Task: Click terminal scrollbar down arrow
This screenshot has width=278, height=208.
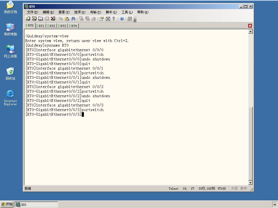Action: click(250, 183)
